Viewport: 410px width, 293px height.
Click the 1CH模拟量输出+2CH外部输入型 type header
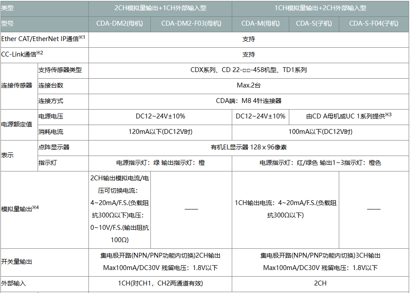click(x=320, y=8)
